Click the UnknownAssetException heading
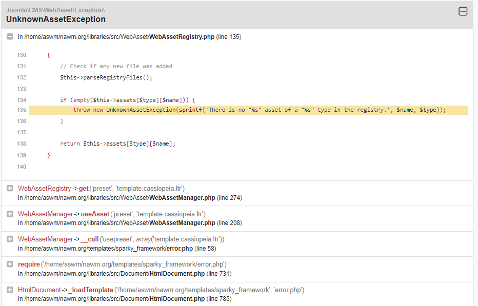478x306 pixels. pyautogui.click(x=56, y=19)
